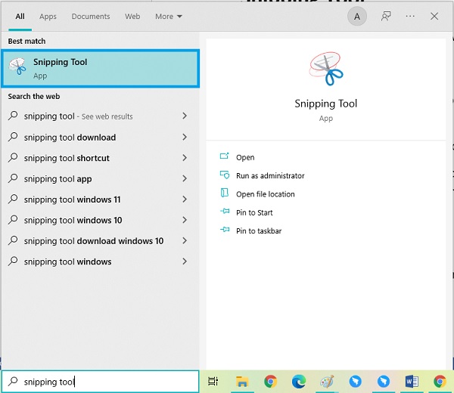Screen dimensions: 454x393
Task: Expand arrow for snipping tool download windows 10
Action: [x=185, y=240]
